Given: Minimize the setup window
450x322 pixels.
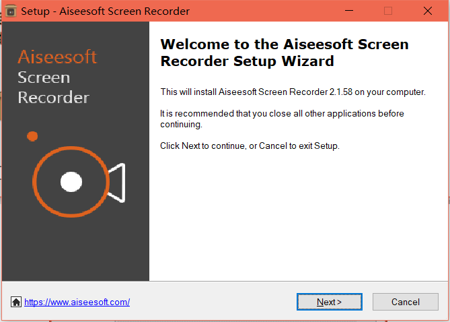Looking at the screenshot, I should point(349,11).
